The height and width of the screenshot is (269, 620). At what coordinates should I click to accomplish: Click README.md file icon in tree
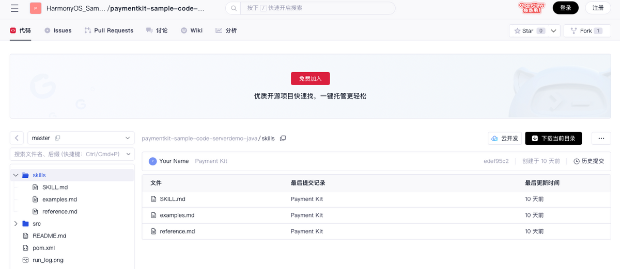pos(25,236)
